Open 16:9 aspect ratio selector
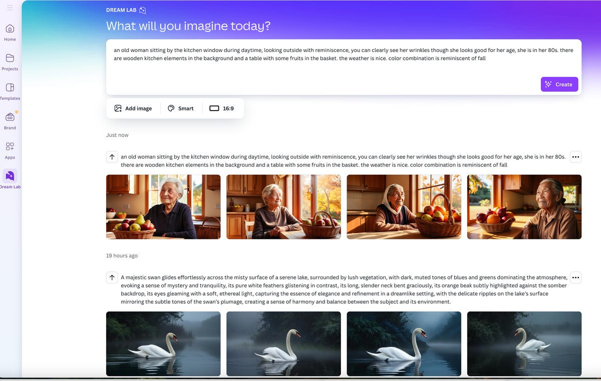This screenshot has width=601, height=381. point(222,108)
